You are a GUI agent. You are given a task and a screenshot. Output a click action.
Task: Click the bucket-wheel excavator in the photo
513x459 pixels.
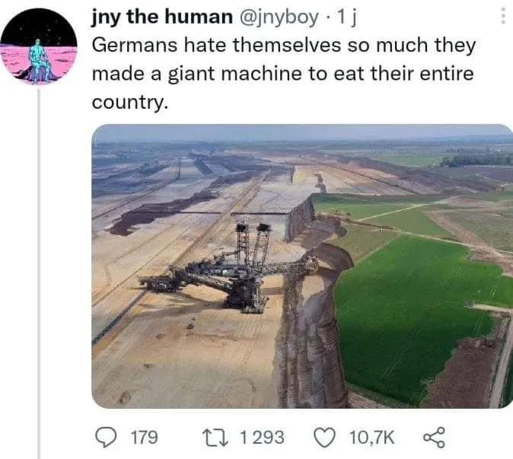pyautogui.click(x=229, y=269)
